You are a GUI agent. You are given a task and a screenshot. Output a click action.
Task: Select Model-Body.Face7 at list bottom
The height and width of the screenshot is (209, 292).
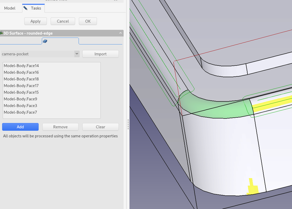21,112
